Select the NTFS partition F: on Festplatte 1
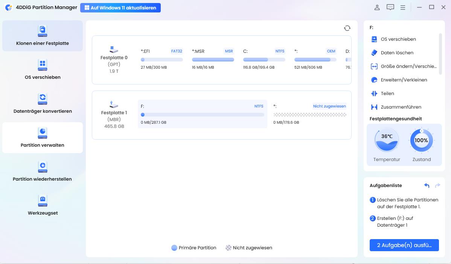 coord(203,114)
